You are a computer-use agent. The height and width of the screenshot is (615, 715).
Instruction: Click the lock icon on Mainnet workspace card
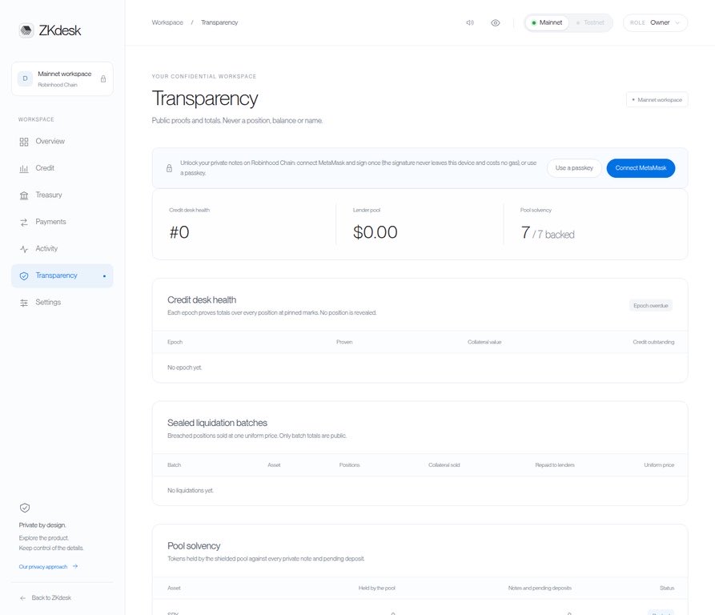pos(103,78)
